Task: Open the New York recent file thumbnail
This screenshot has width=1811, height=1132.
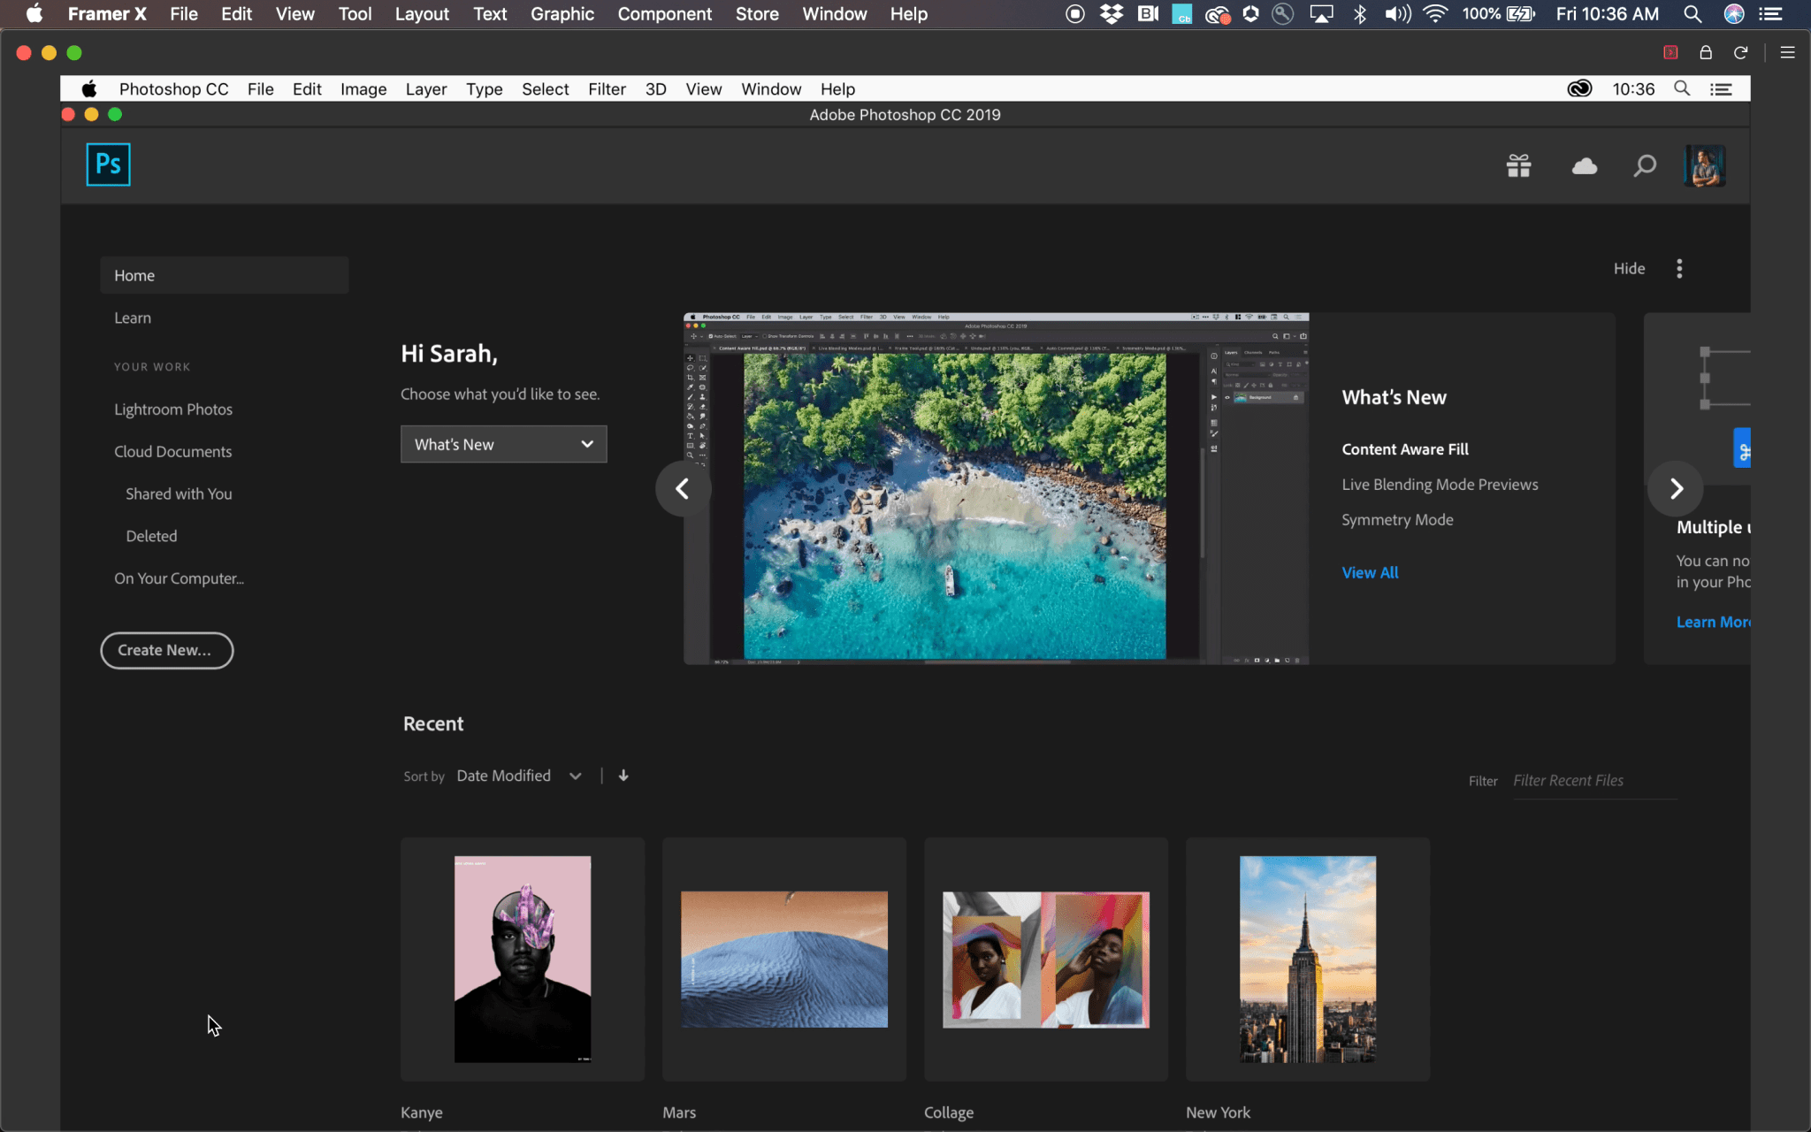Action: coord(1308,960)
